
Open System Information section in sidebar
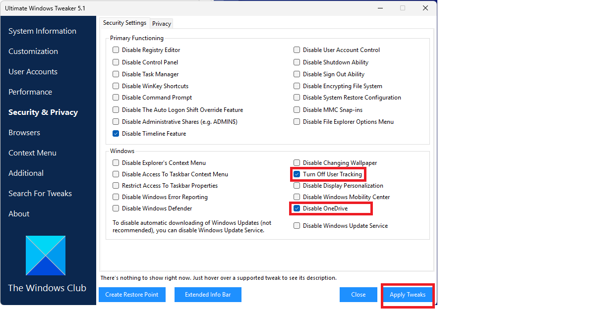42,31
